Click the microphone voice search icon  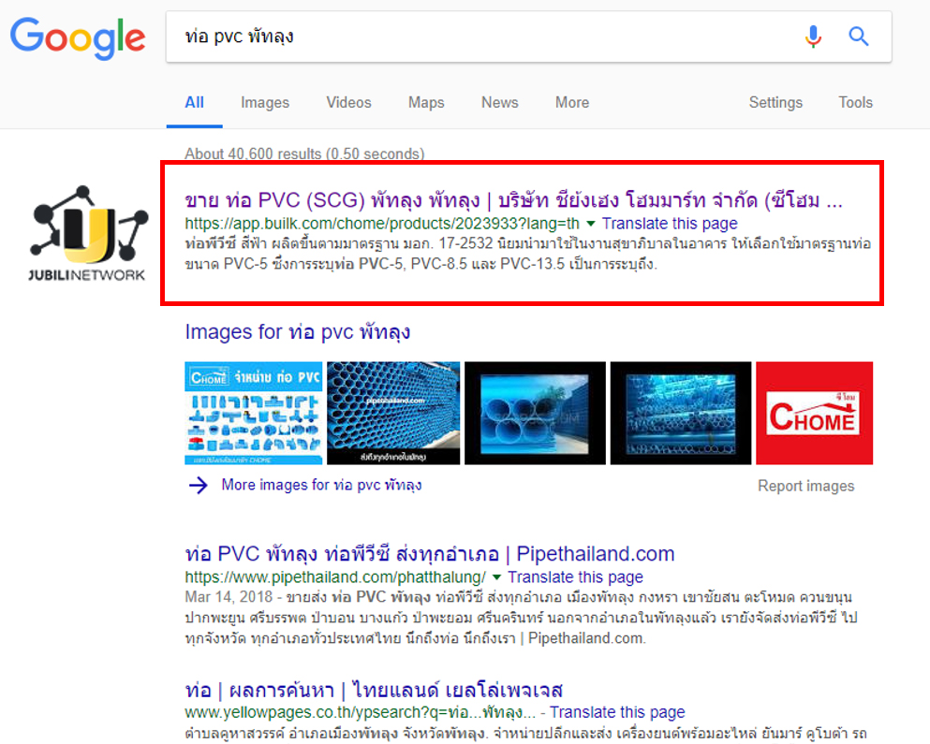tap(813, 37)
